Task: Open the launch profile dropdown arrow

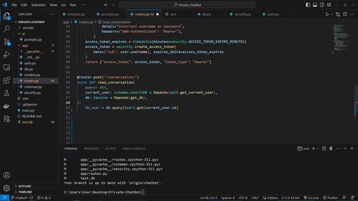Action: 318,149
